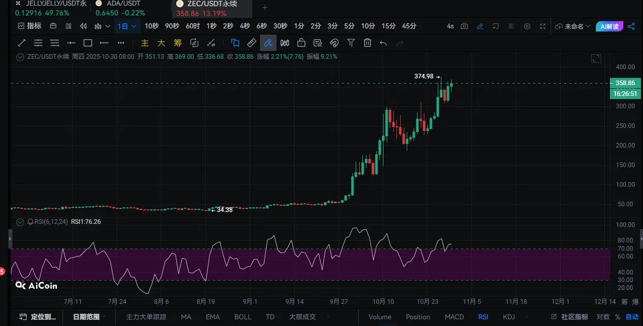Switch to the 15分 timeframe
The image size is (643, 326).
388,26
